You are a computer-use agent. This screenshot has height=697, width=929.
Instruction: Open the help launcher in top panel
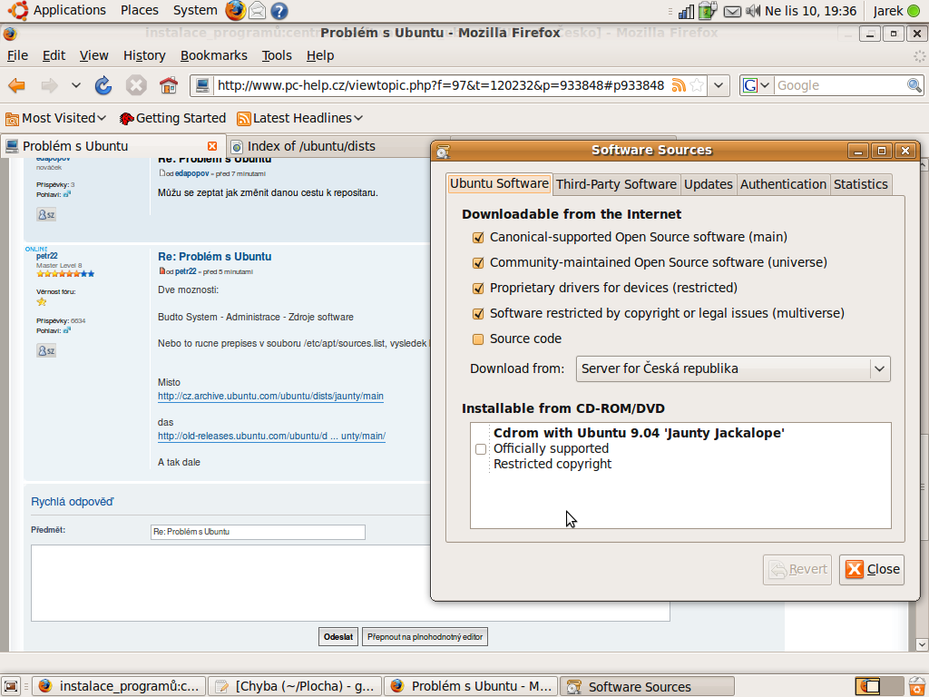pyautogui.click(x=279, y=11)
